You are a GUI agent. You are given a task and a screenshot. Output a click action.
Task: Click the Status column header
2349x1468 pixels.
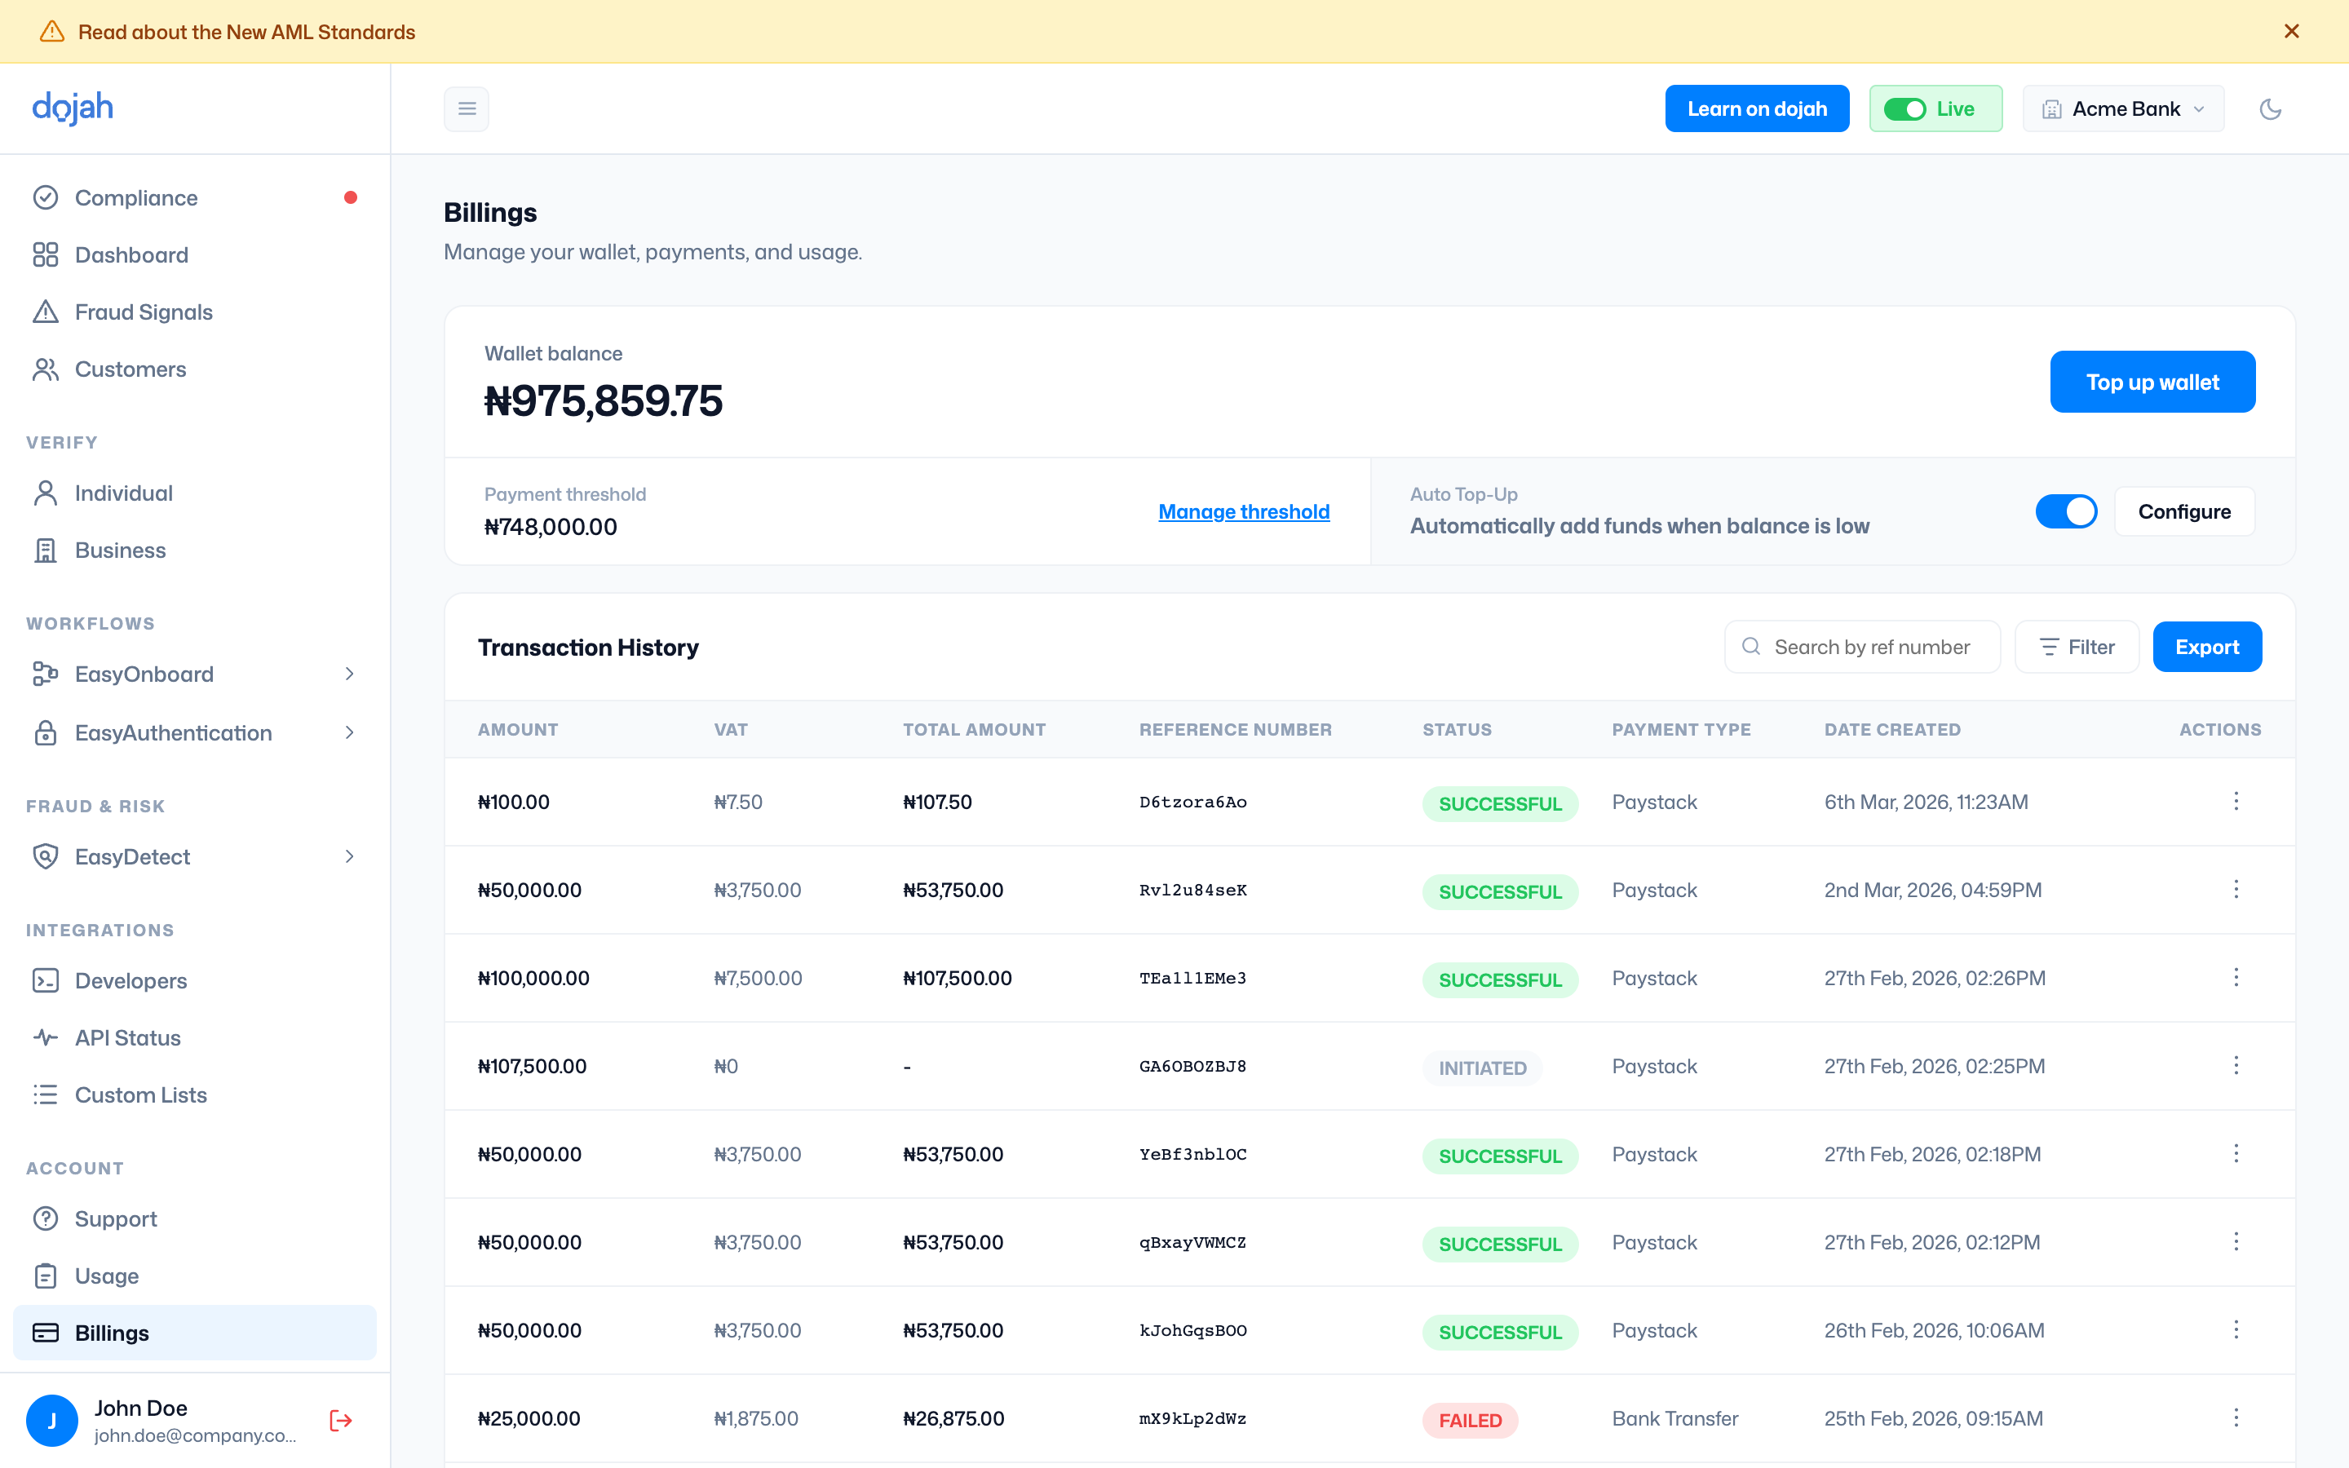coord(1457,729)
